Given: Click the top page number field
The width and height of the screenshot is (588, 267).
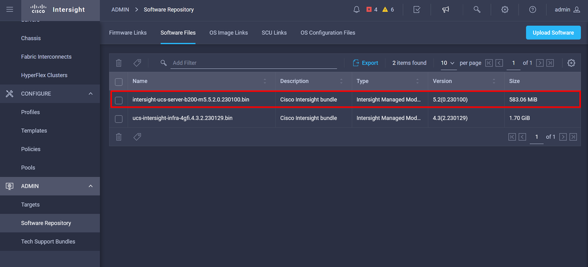Looking at the screenshot, I should 513,64.
